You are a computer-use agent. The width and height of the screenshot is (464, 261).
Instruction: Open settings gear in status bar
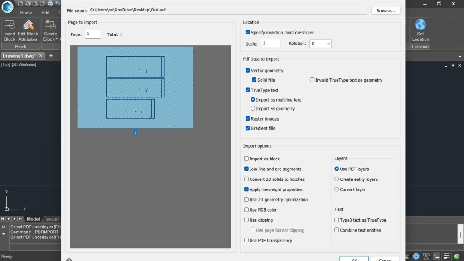416,256
